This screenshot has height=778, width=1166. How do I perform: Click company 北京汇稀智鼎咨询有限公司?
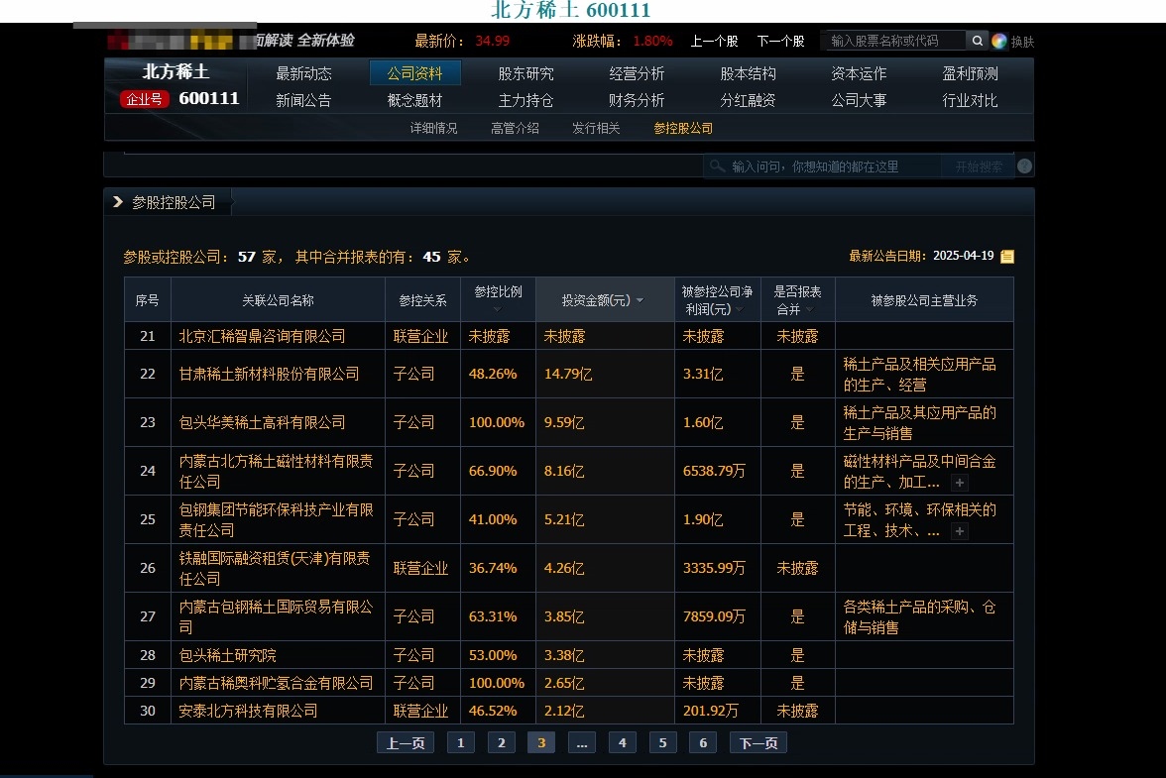pos(262,336)
